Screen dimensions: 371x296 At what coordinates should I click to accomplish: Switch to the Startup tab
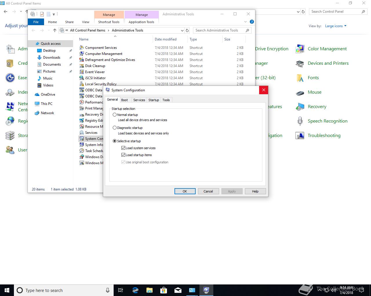tap(154, 100)
